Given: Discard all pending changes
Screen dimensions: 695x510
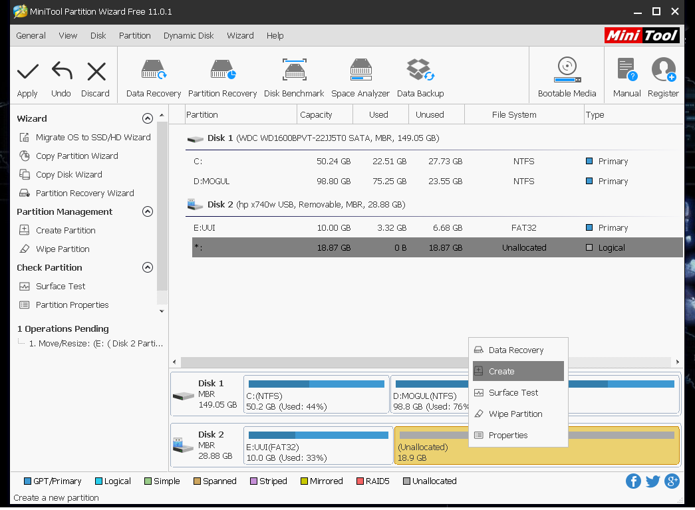Looking at the screenshot, I should point(95,79).
